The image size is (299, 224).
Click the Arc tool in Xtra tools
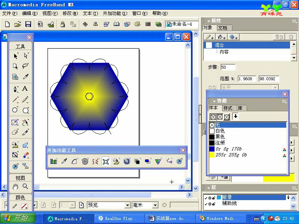click(74, 162)
